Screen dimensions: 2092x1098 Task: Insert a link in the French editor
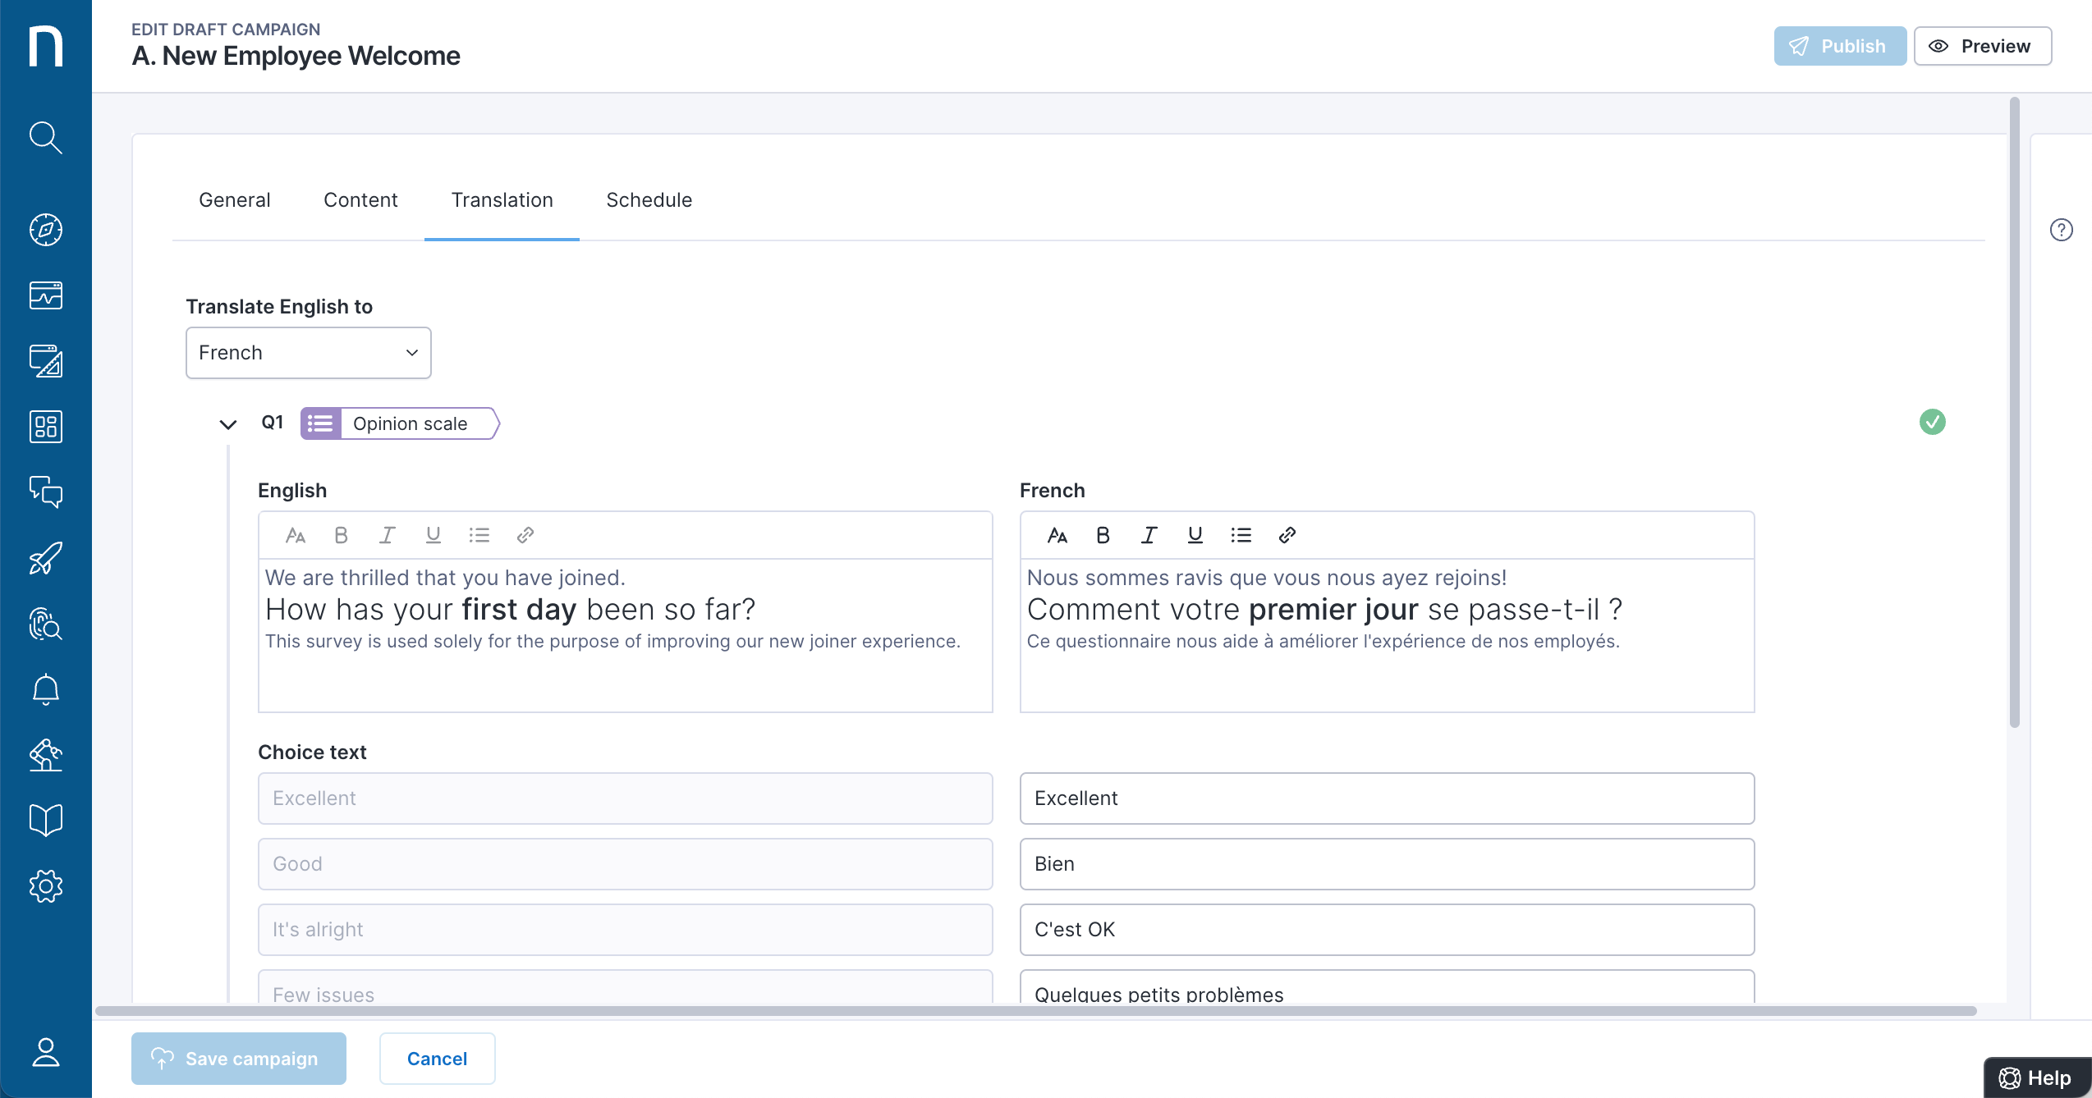pos(1287,534)
